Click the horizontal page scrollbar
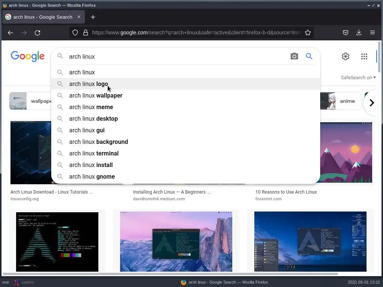The width and height of the screenshot is (383, 287). (170, 274)
